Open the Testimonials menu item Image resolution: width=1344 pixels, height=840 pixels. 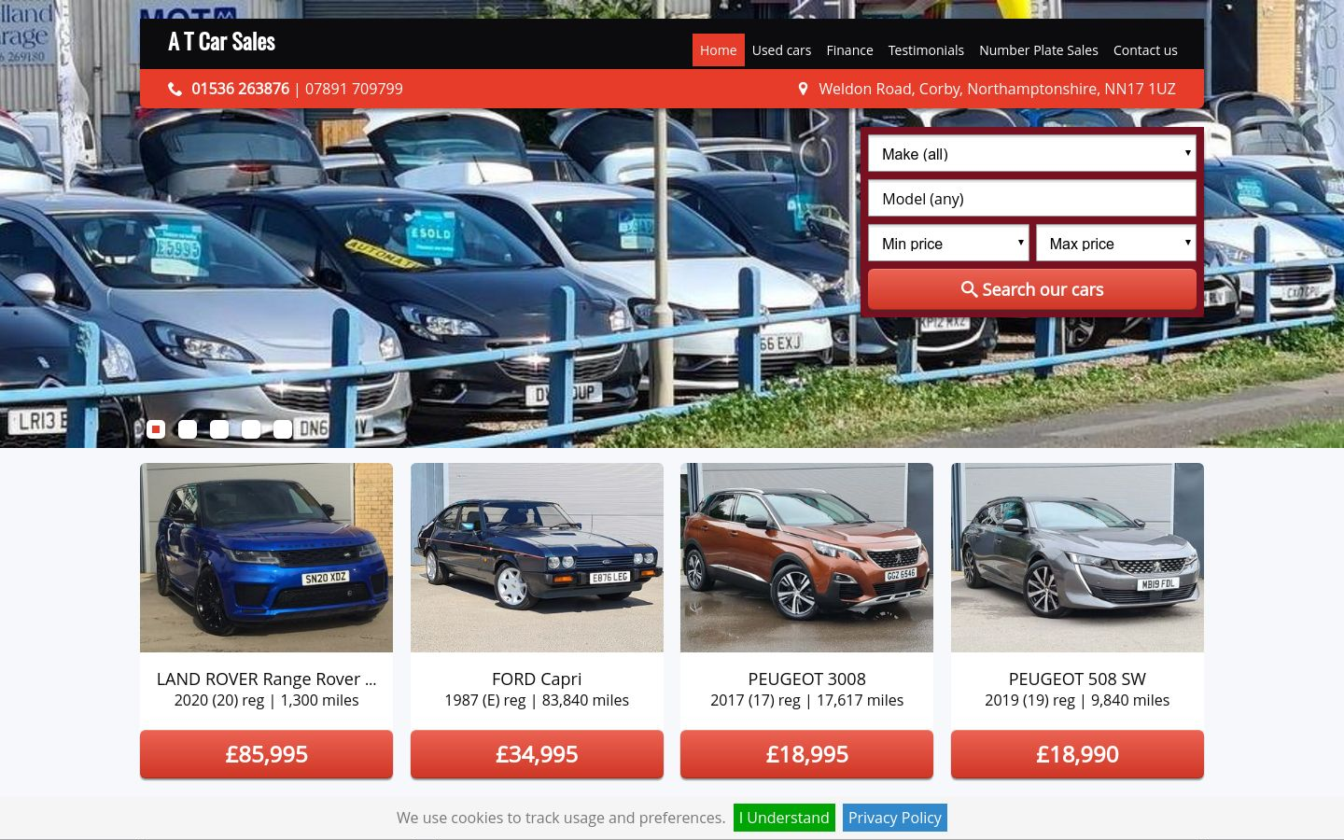coord(926,50)
